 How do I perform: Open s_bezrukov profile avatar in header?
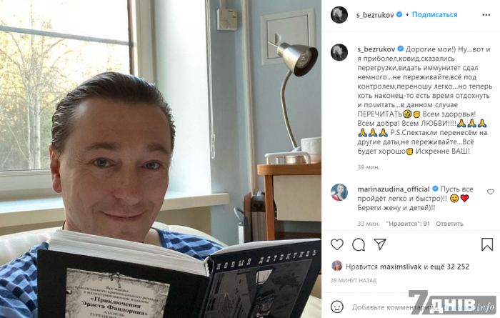(339, 15)
